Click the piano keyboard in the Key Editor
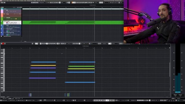185x104 pixels. point(3,70)
